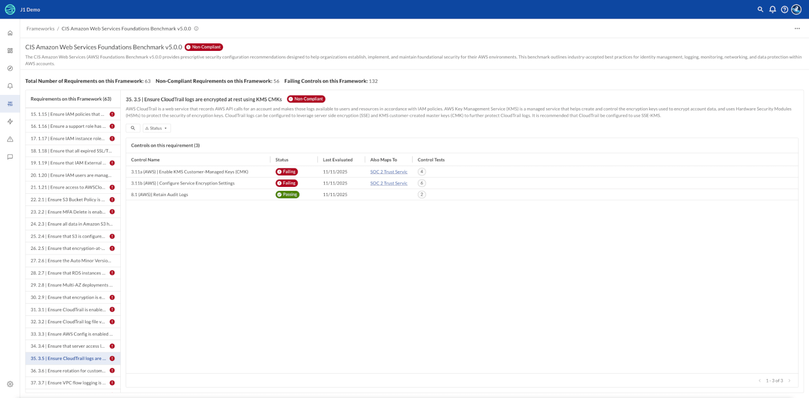Sort by Control Name column header

coord(145,160)
